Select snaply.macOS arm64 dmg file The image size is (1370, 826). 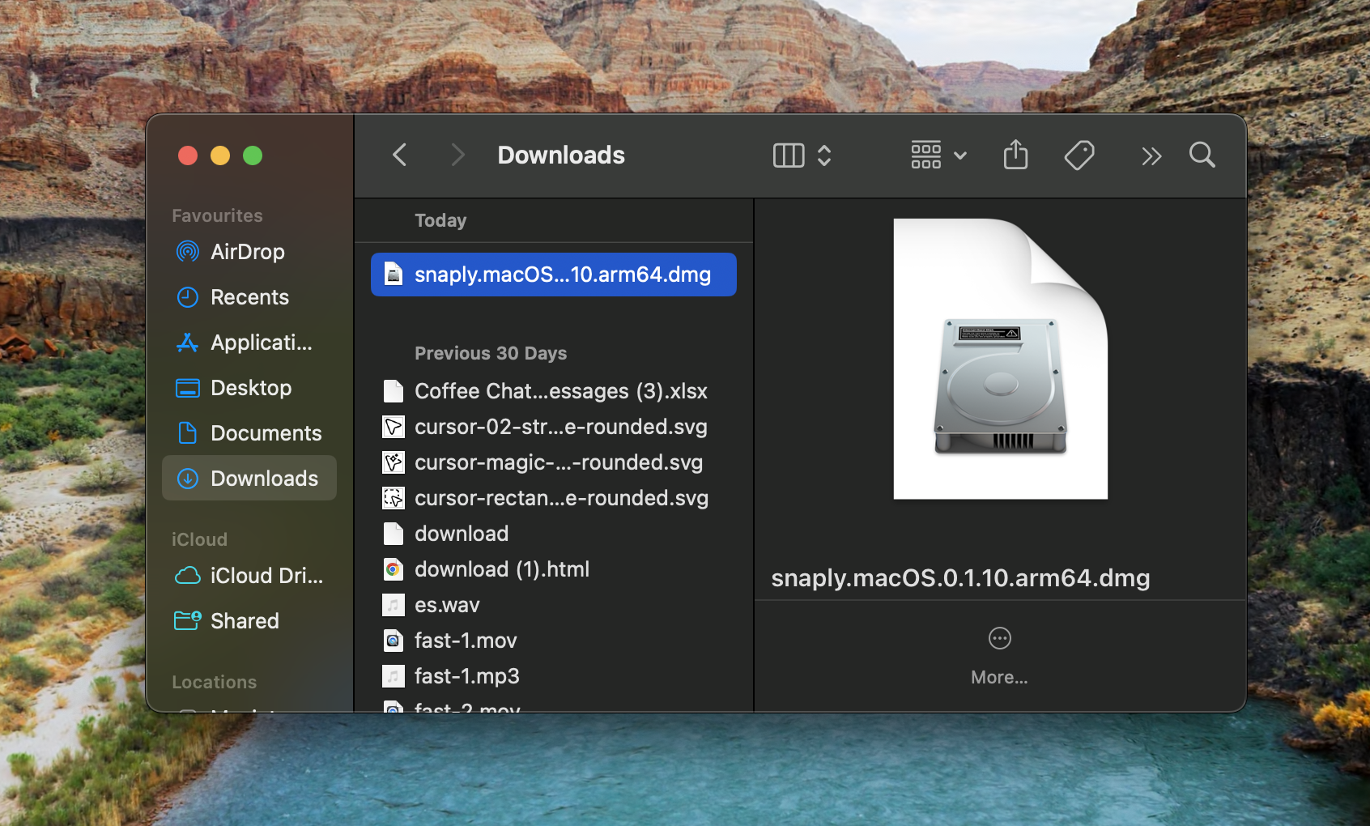(553, 275)
